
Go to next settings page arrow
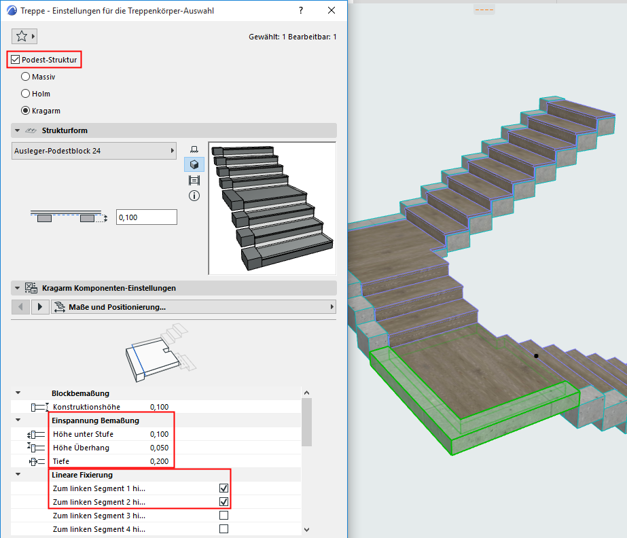point(40,307)
